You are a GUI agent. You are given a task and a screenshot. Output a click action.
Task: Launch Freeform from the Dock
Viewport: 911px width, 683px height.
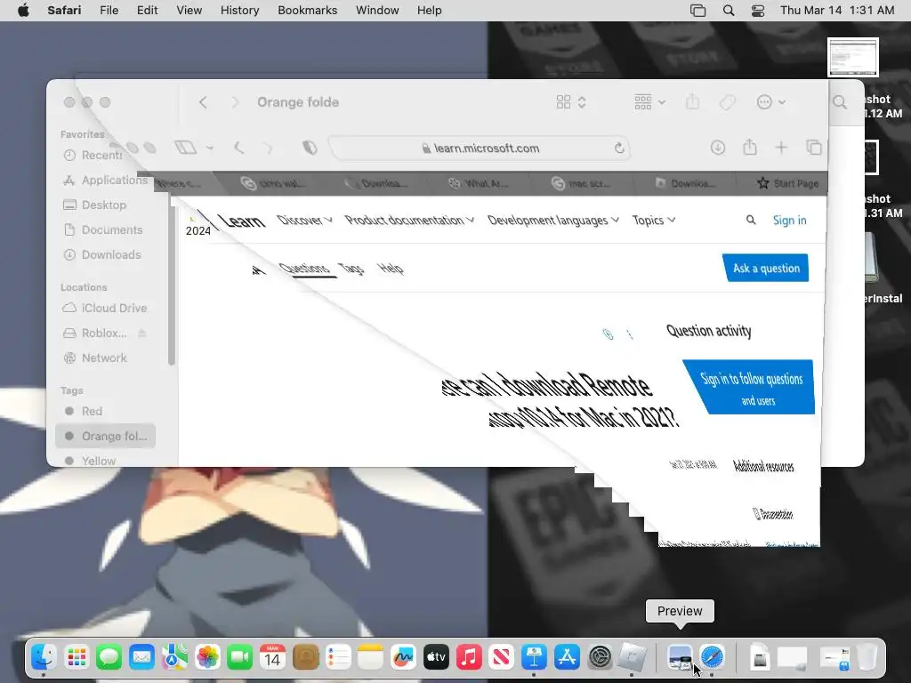pos(403,657)
